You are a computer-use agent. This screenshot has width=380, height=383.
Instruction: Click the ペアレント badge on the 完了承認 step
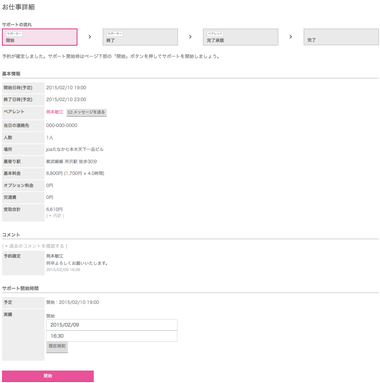tap(215, 34)
